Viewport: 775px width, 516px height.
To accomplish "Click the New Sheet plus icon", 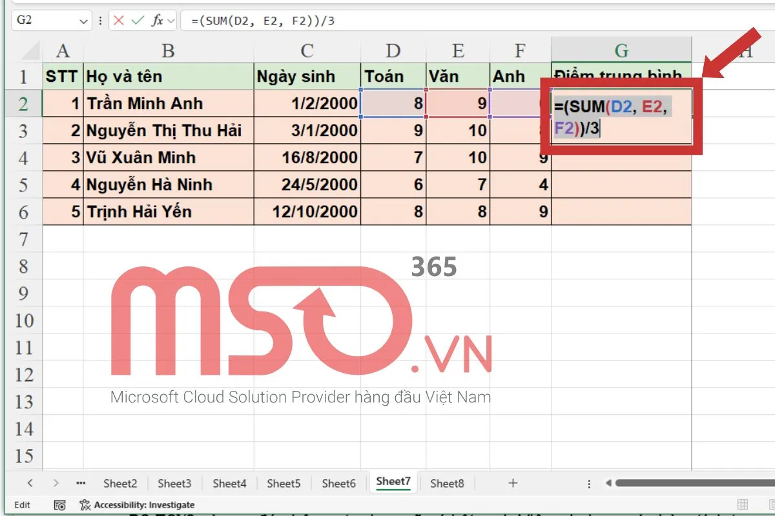I will [x=512, y=482].
